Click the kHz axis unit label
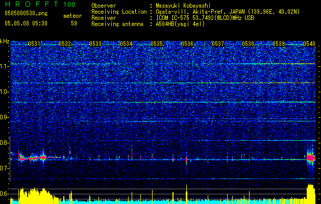This screenshot has height=204, width=321. (x=5, y=41)
